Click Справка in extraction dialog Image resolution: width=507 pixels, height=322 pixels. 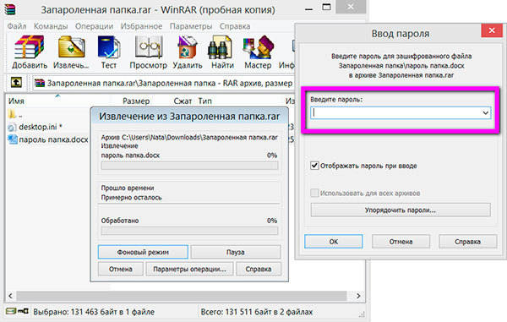259,269
